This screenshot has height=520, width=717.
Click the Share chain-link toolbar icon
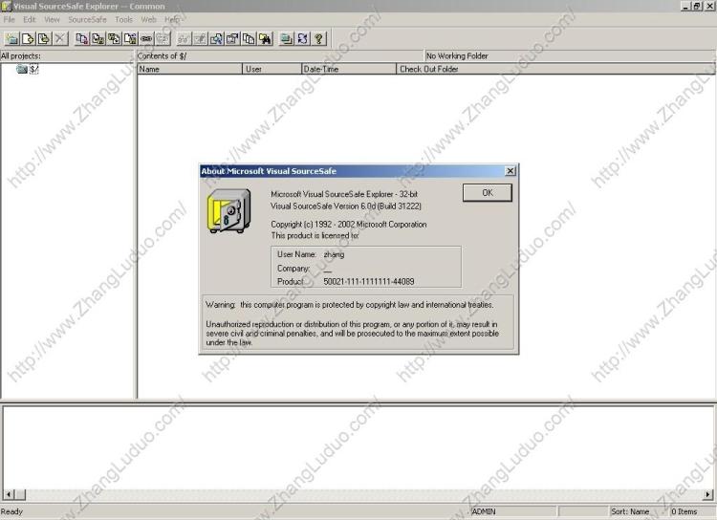pos(146,38)
